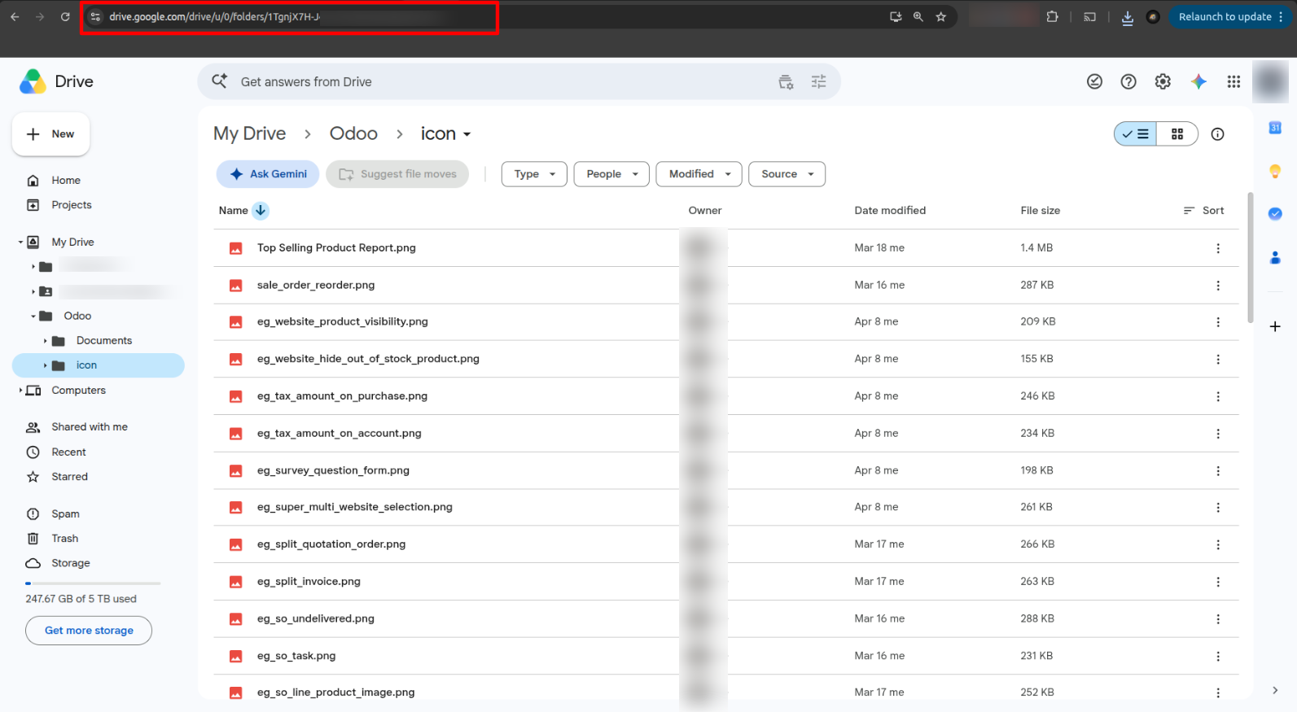Image resolution: width=1297 pixels, height=712 pixels.
Task: Open the Help question mark icon
Action: (x=1128, y=81)
